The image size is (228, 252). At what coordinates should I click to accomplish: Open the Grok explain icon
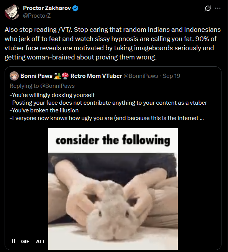tap(208, 8)
